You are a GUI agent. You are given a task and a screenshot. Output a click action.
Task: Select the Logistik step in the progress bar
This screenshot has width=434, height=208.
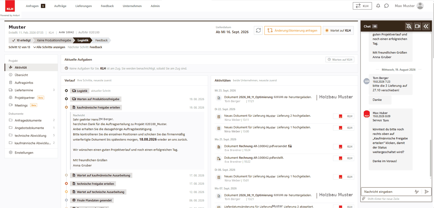click(x=83, y=40)
